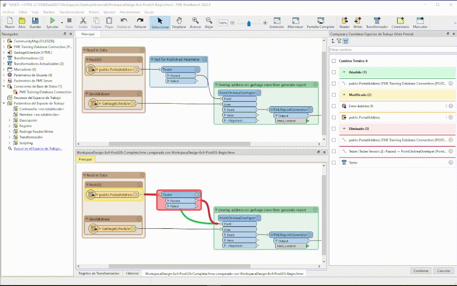Screen dimensions: 457x286
Task: Switch to the Registro de Transformación tab
Action: 99,273
